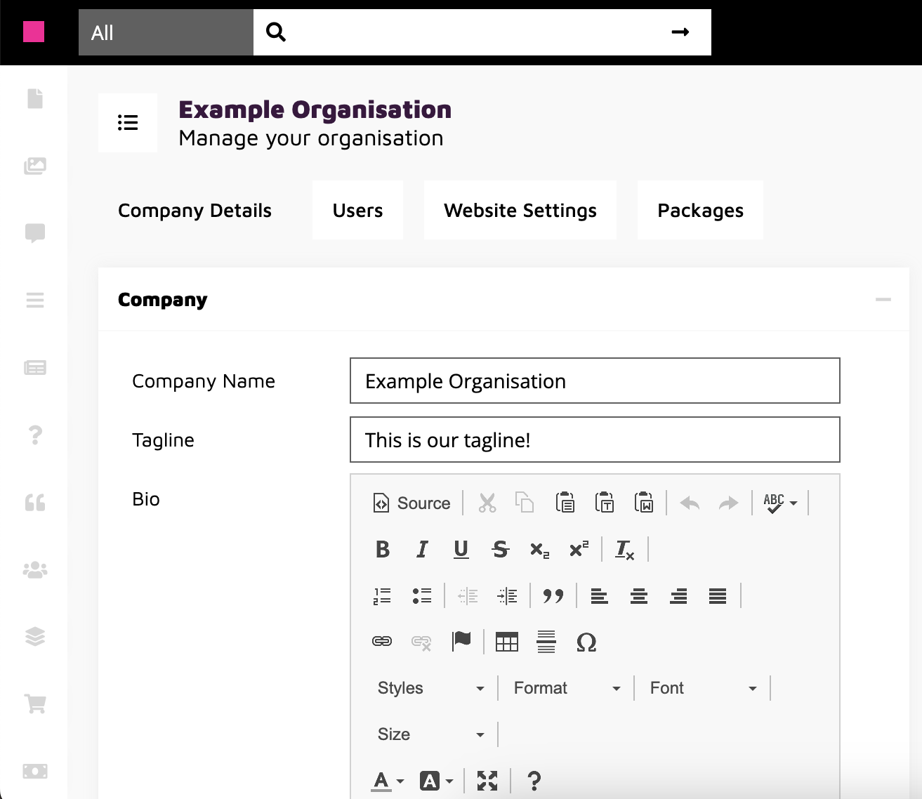Toggle the numbered list option
Image resolution: width=922 pixels, height=799 pixels.
click(382, 595)
